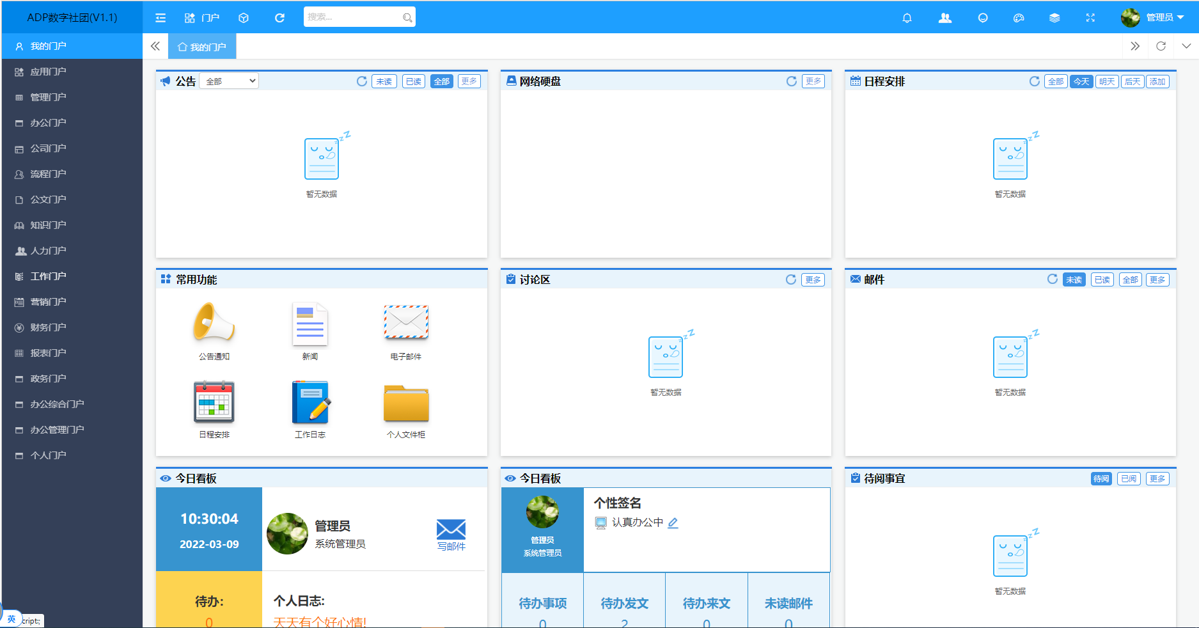Viewport: 1199px width, 628px height.
Task: Click 添加 in the 日程安排 panel
Action: [1157, 81]
